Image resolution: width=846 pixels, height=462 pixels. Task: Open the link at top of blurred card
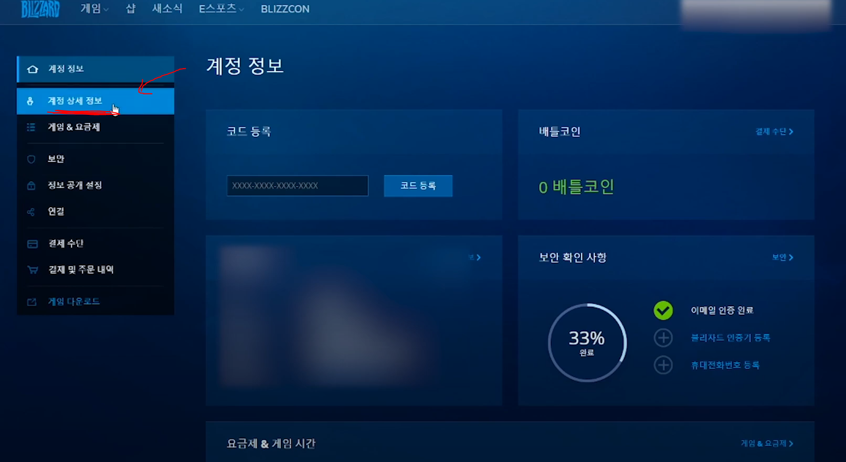[474, 257]
